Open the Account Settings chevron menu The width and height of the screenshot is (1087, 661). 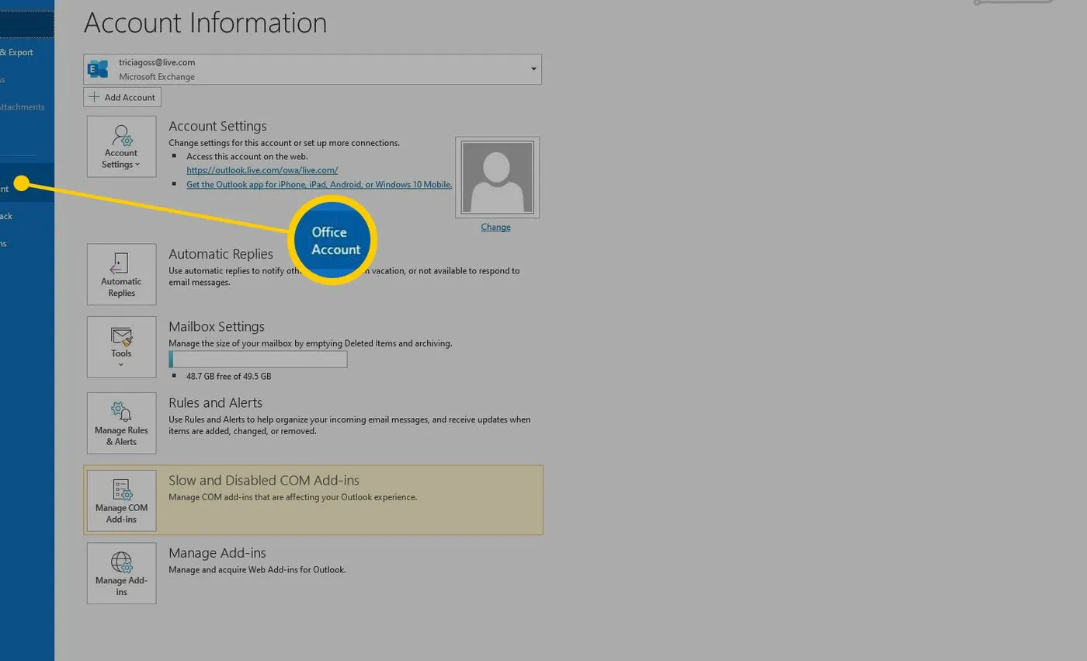click(138, 164)
